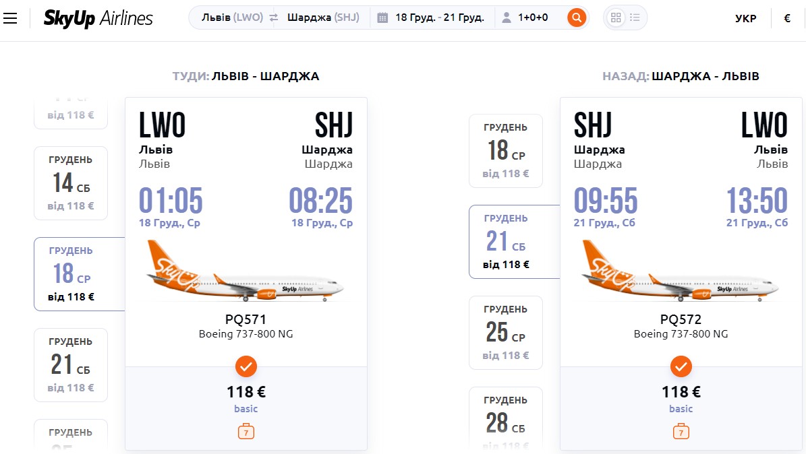Select return date 25 December Wednesday

coord(506,333)
